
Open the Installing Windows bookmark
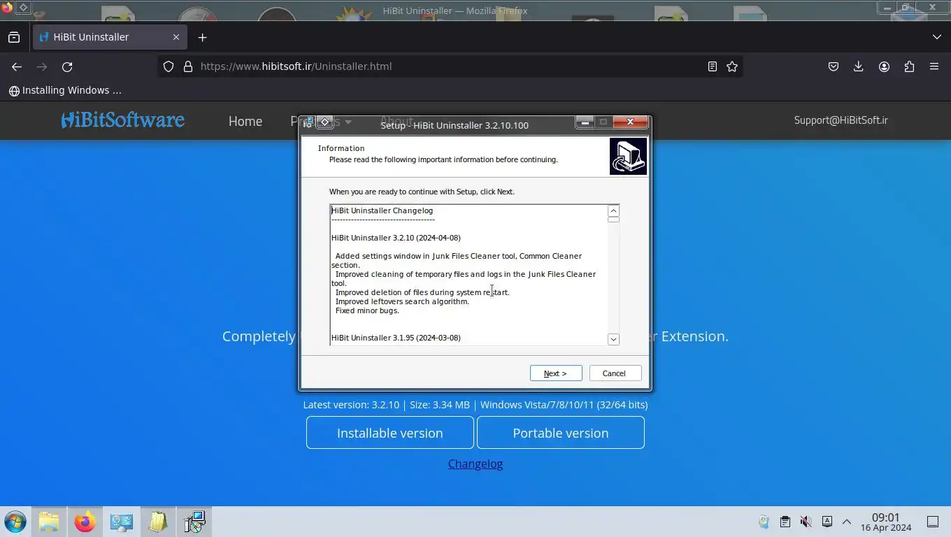click(x=65, y=90)
